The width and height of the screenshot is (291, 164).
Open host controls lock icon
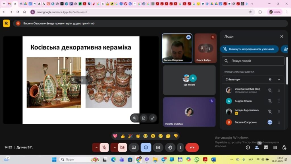coord(284,147)
